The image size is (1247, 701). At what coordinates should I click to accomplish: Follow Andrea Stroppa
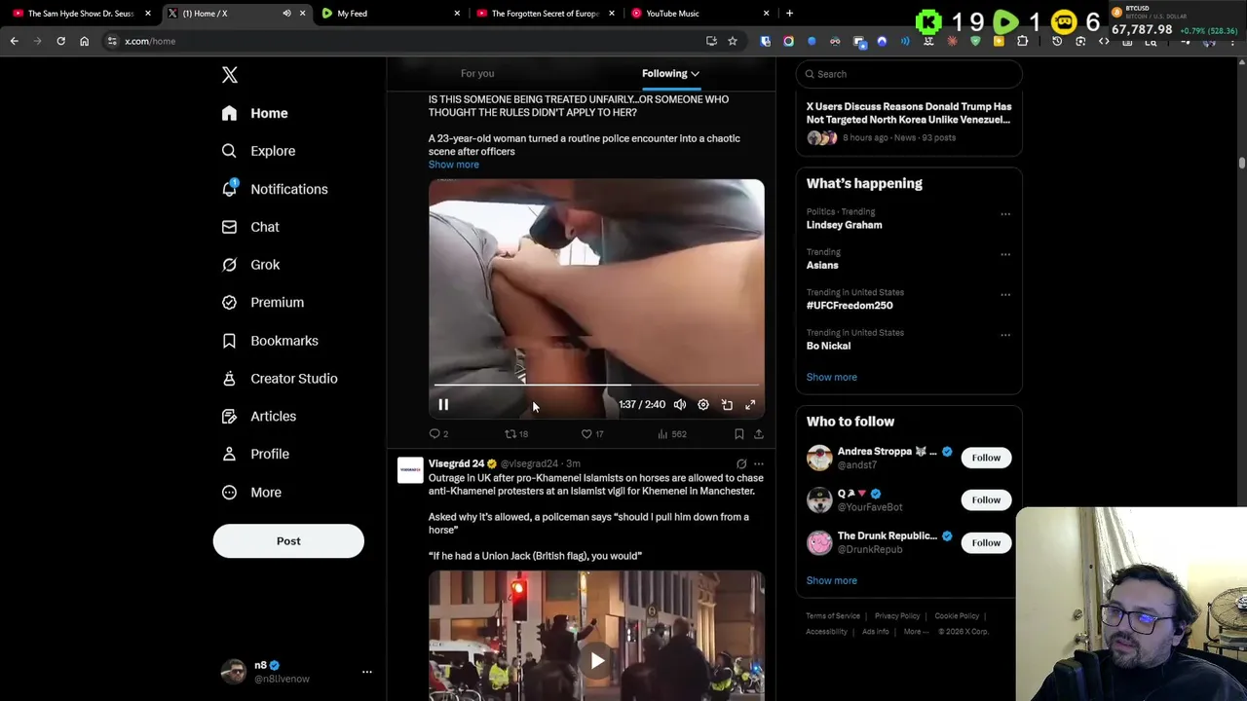(x=986, y=458)
